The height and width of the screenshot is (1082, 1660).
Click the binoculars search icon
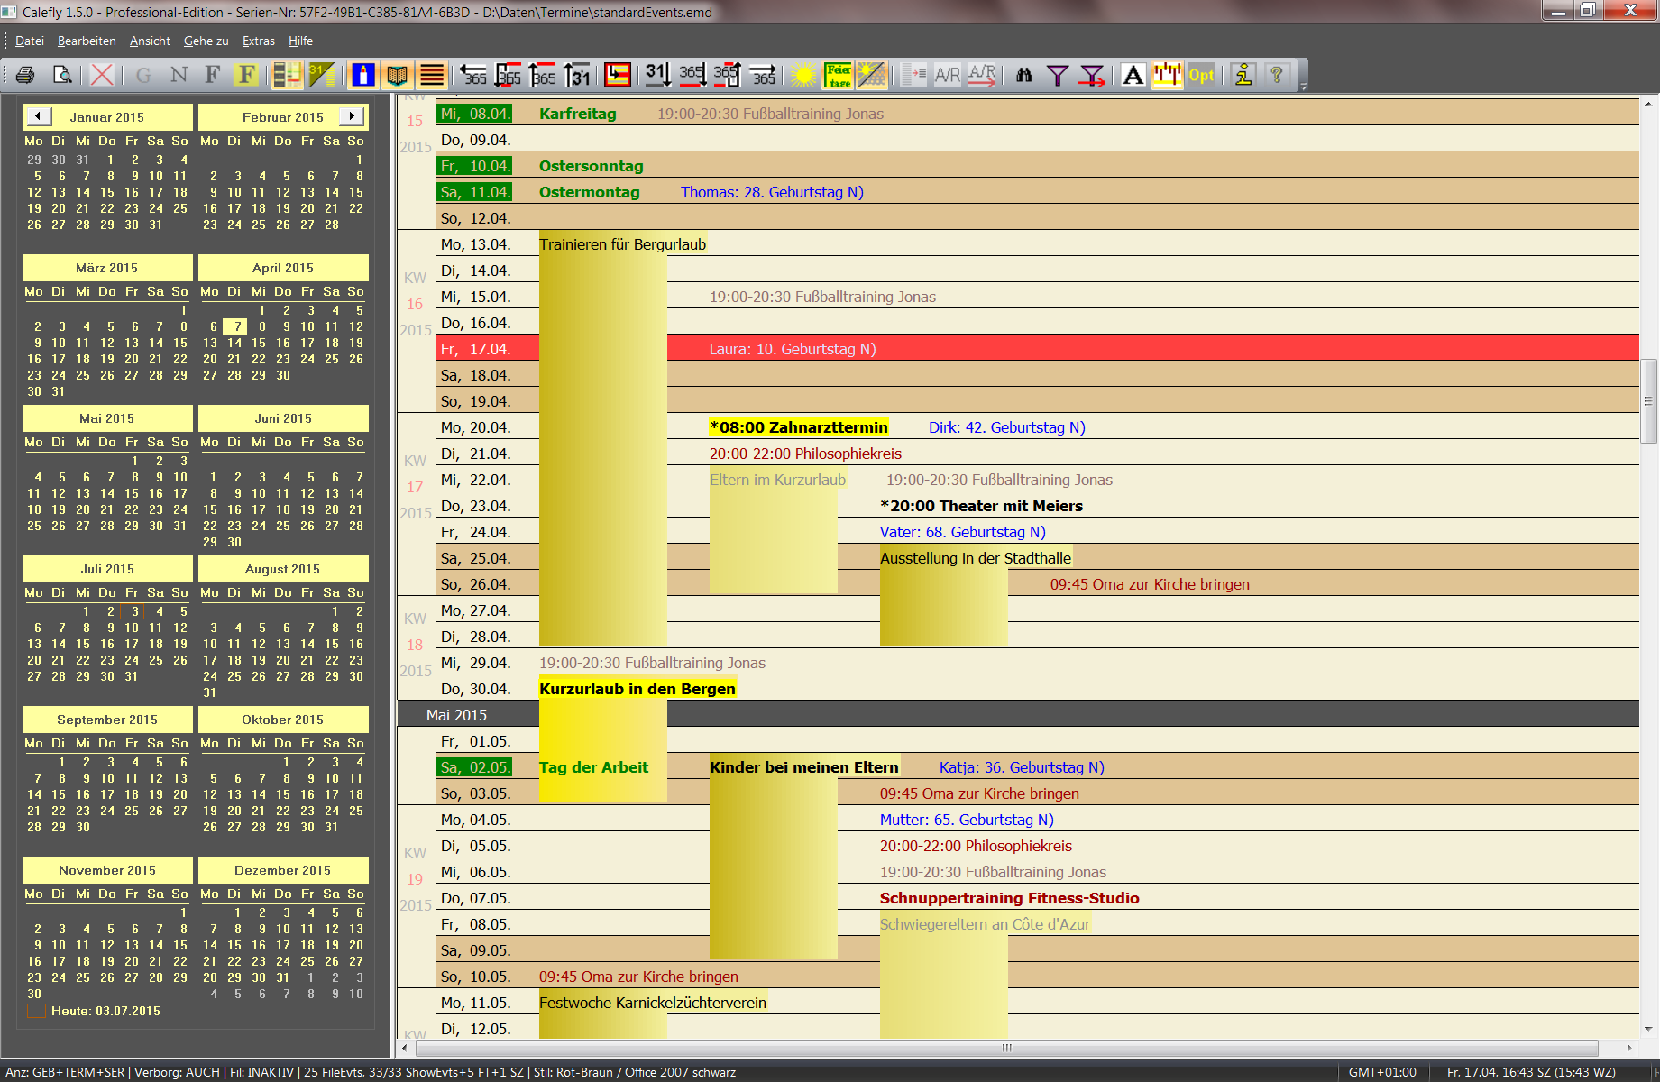(x=1023, y=75)
